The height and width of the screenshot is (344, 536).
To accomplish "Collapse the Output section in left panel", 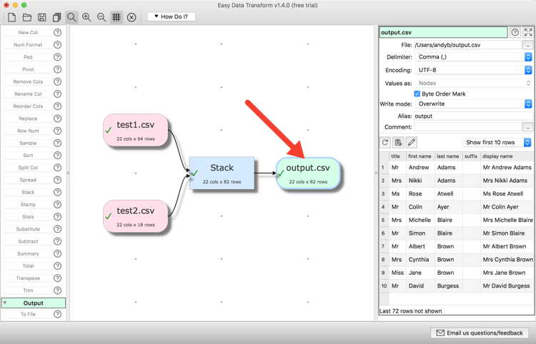I will click(x=6, y=303).
